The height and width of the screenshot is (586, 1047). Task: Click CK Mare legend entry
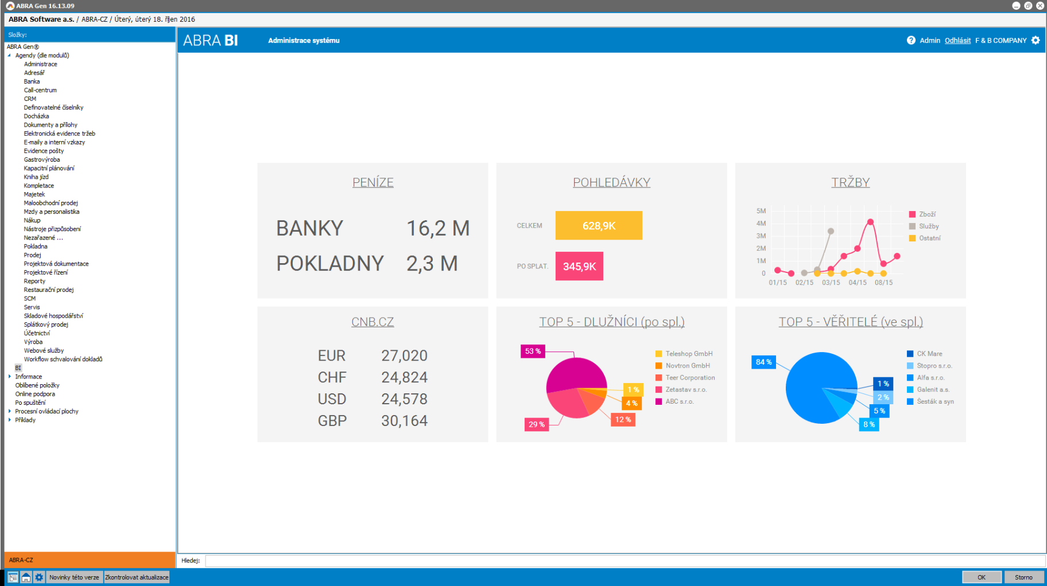point(924,354)
